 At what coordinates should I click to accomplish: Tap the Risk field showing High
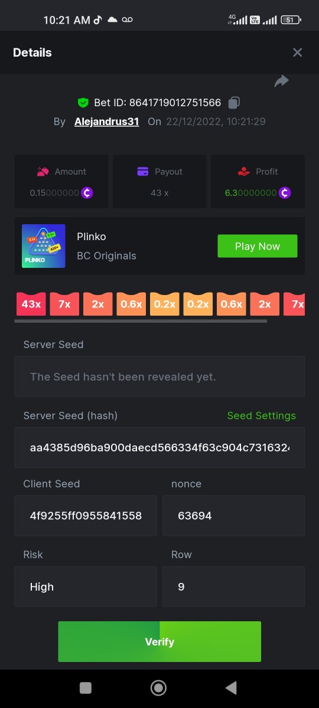pyautogui.click(x=86, y=586)
